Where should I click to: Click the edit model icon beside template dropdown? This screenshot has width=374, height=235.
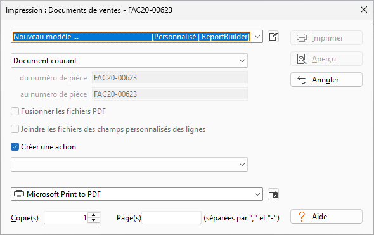click(273, 37)
